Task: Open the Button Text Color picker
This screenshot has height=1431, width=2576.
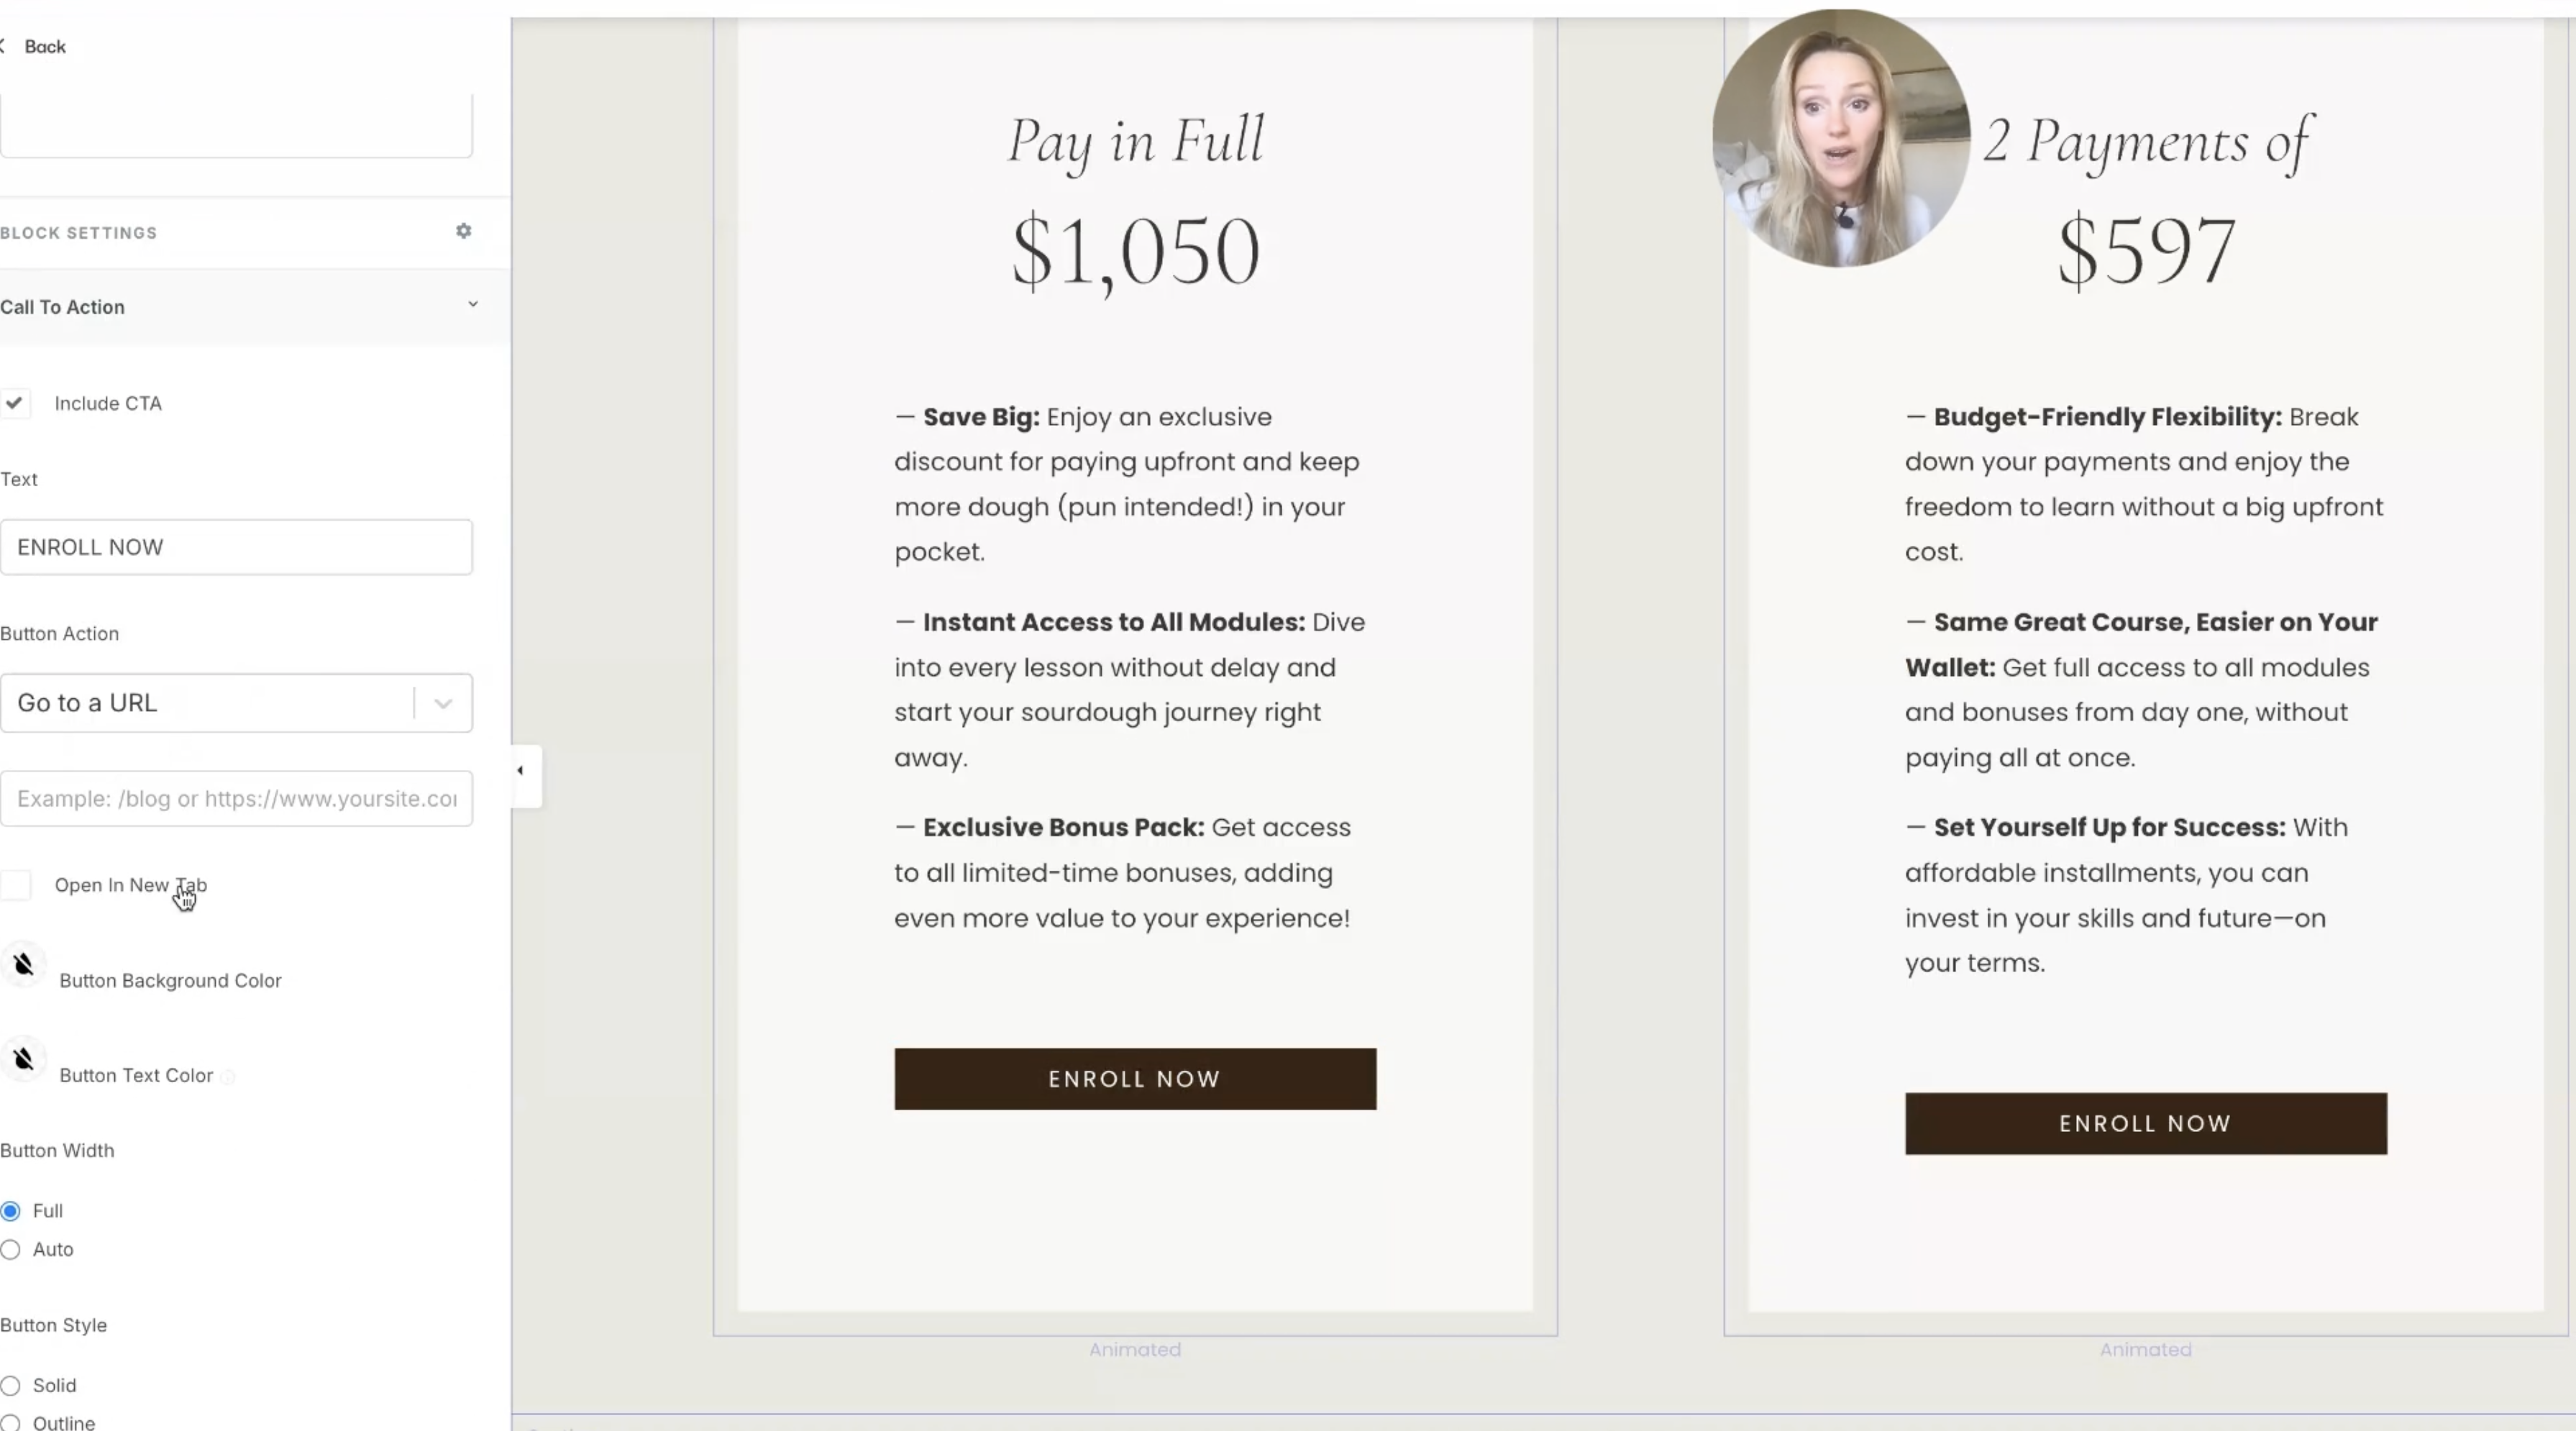Action: [24, 1060]
